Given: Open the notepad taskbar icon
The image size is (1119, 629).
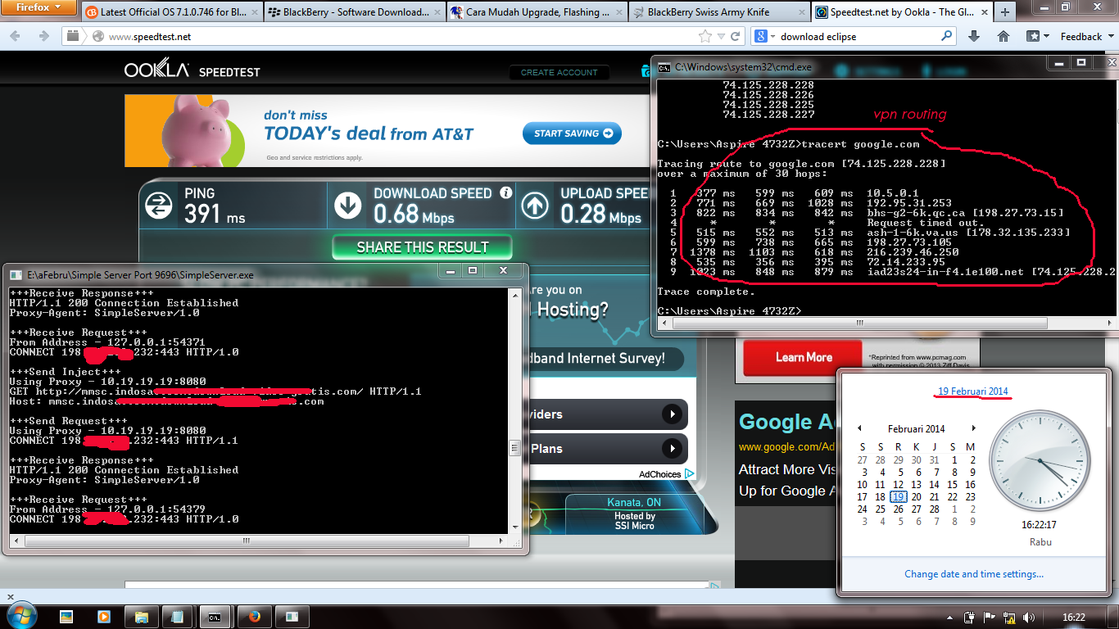Looking at the screenshot, I should click(x=177, y=617).
